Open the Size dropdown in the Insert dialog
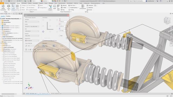The image size is (173, 97). pyautogui.click(x=32, y=31)
